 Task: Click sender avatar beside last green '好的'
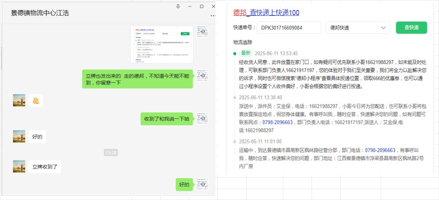(x=202, y=185)
